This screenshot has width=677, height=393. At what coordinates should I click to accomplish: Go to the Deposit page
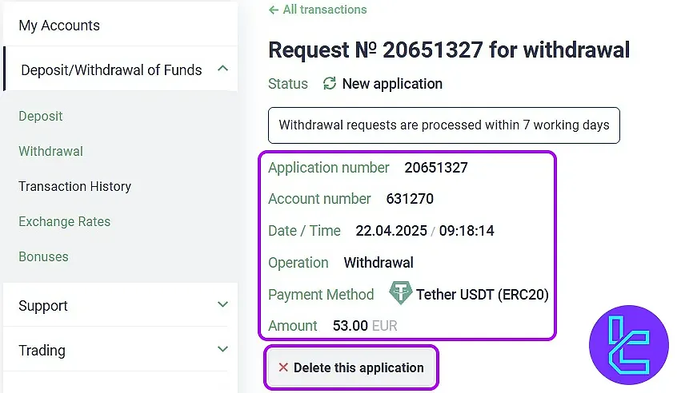41,116
